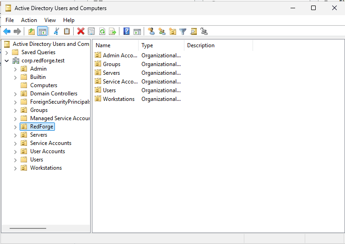Click the tree pane horizontal scrollbar
This screenshot has width=345, height=244.
point(28,228)
